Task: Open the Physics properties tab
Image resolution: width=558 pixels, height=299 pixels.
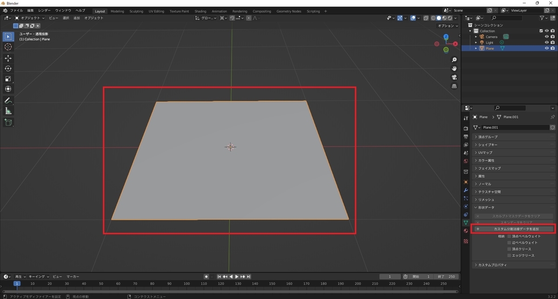Action: [x=466, y=206]
